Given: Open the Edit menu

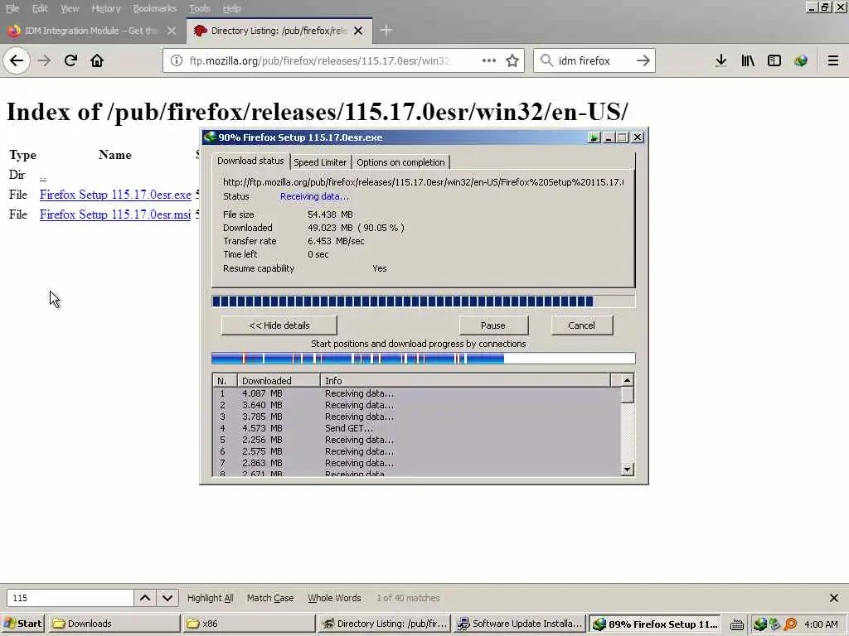Looking at the screenshot, I should tap(40, 8).
